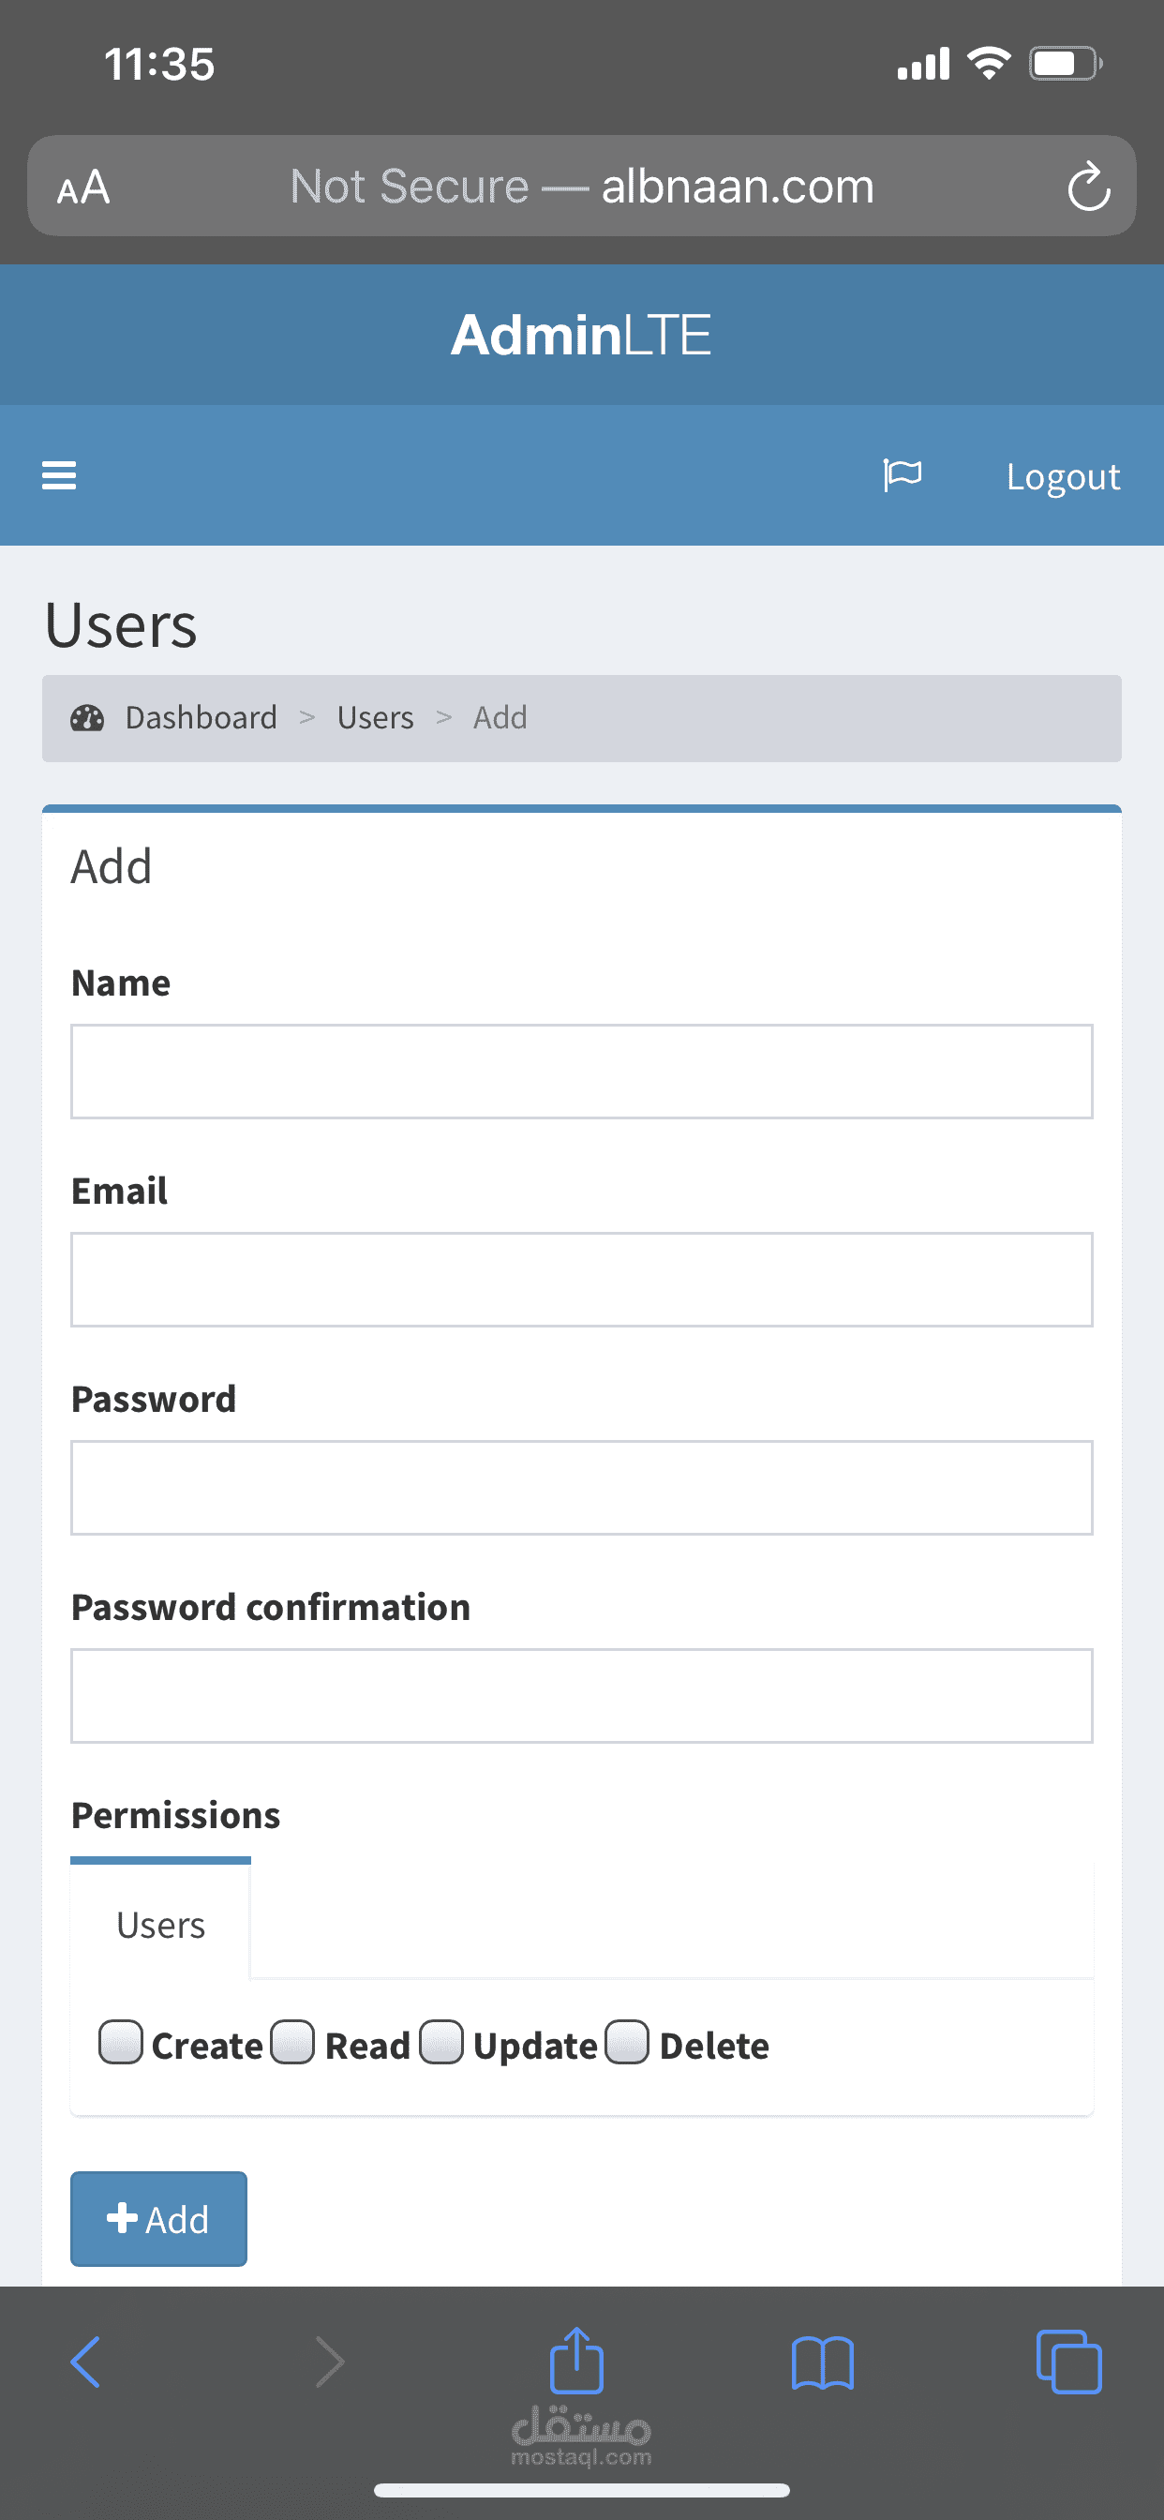
Task: Open Users link in breadcrumb
Action: [x=375, y=718]
